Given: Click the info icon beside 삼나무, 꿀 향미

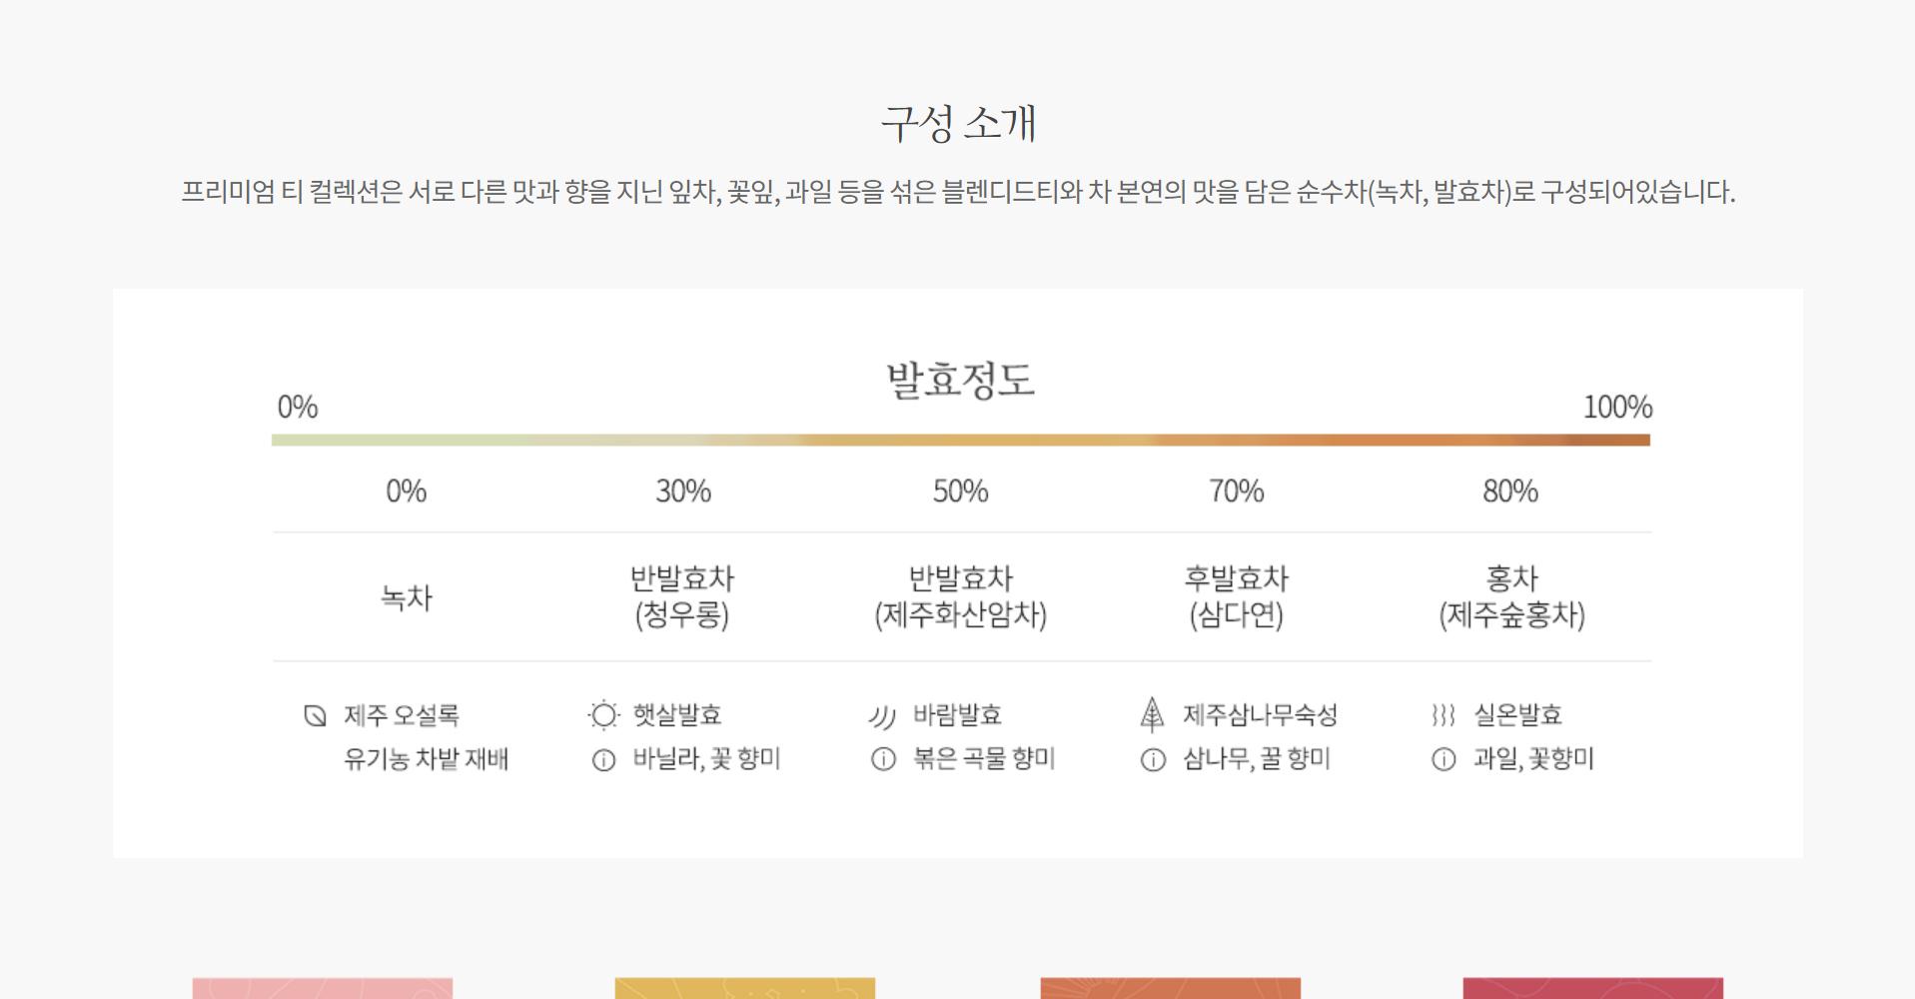Looking at the screenshot, I should [1153, 760].
